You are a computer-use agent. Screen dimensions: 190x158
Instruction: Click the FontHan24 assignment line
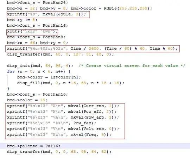click(37, 3)
